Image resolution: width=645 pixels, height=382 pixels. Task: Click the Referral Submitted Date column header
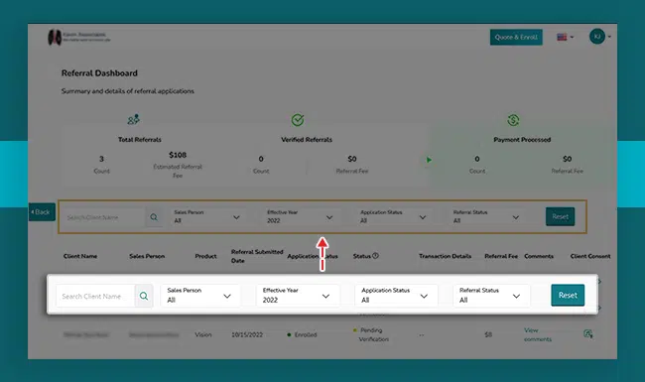pos(257,256)
